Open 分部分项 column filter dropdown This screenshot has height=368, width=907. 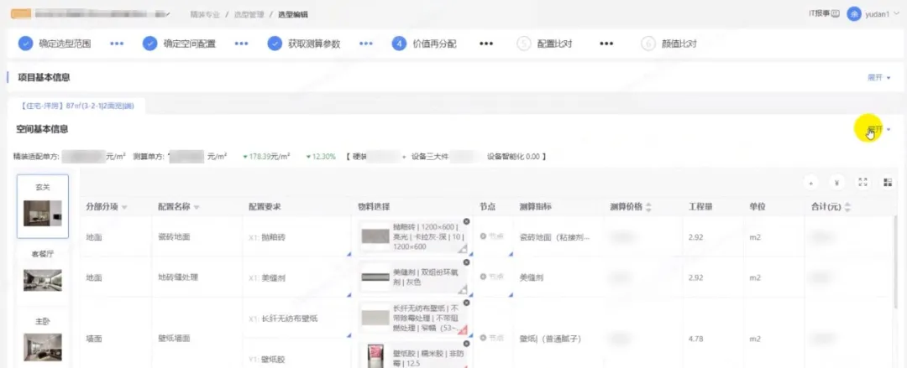(x=124, y=207)
